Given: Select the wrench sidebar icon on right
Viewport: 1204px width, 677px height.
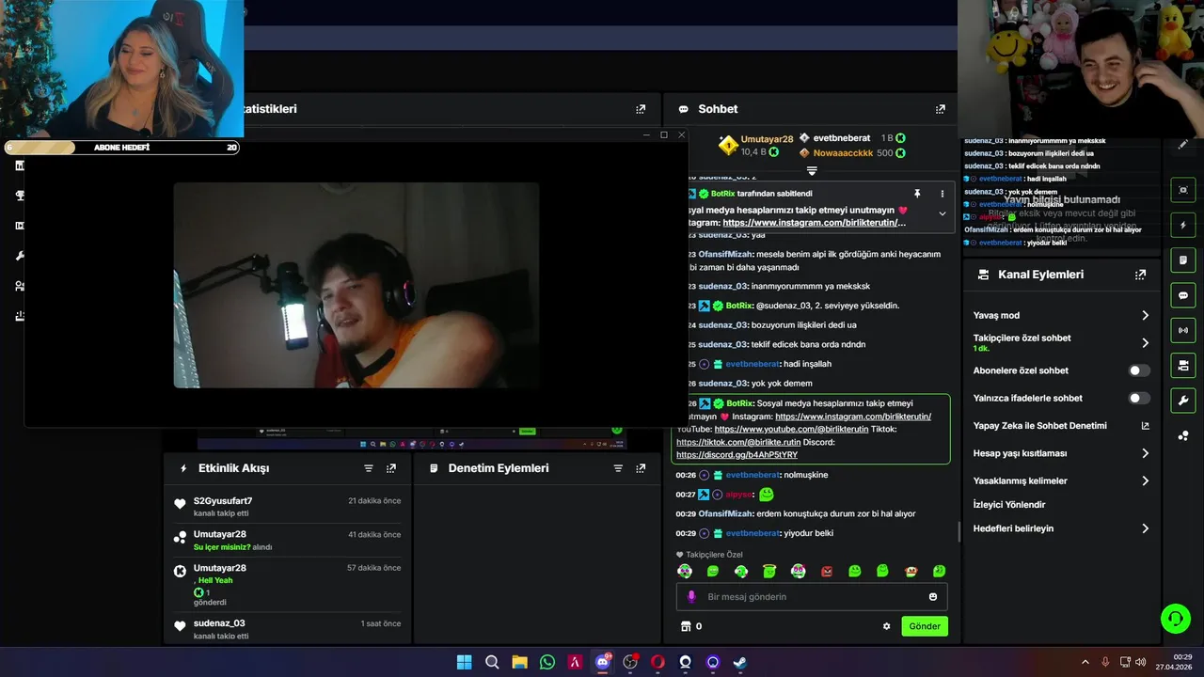Looking at the screenshot, I should pos(1182,400).
